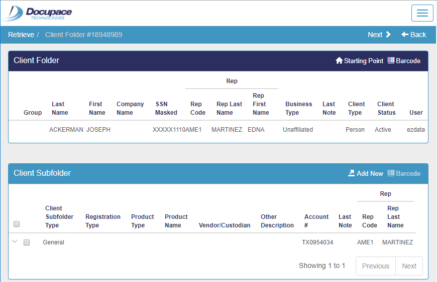Click the Group column header

click(33, 113)
